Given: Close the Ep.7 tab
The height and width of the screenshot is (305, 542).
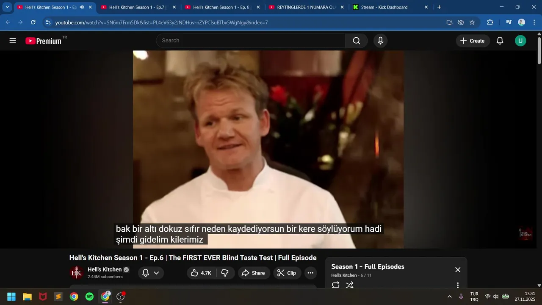Looking at the screenshot, I should tap(174, 7).
